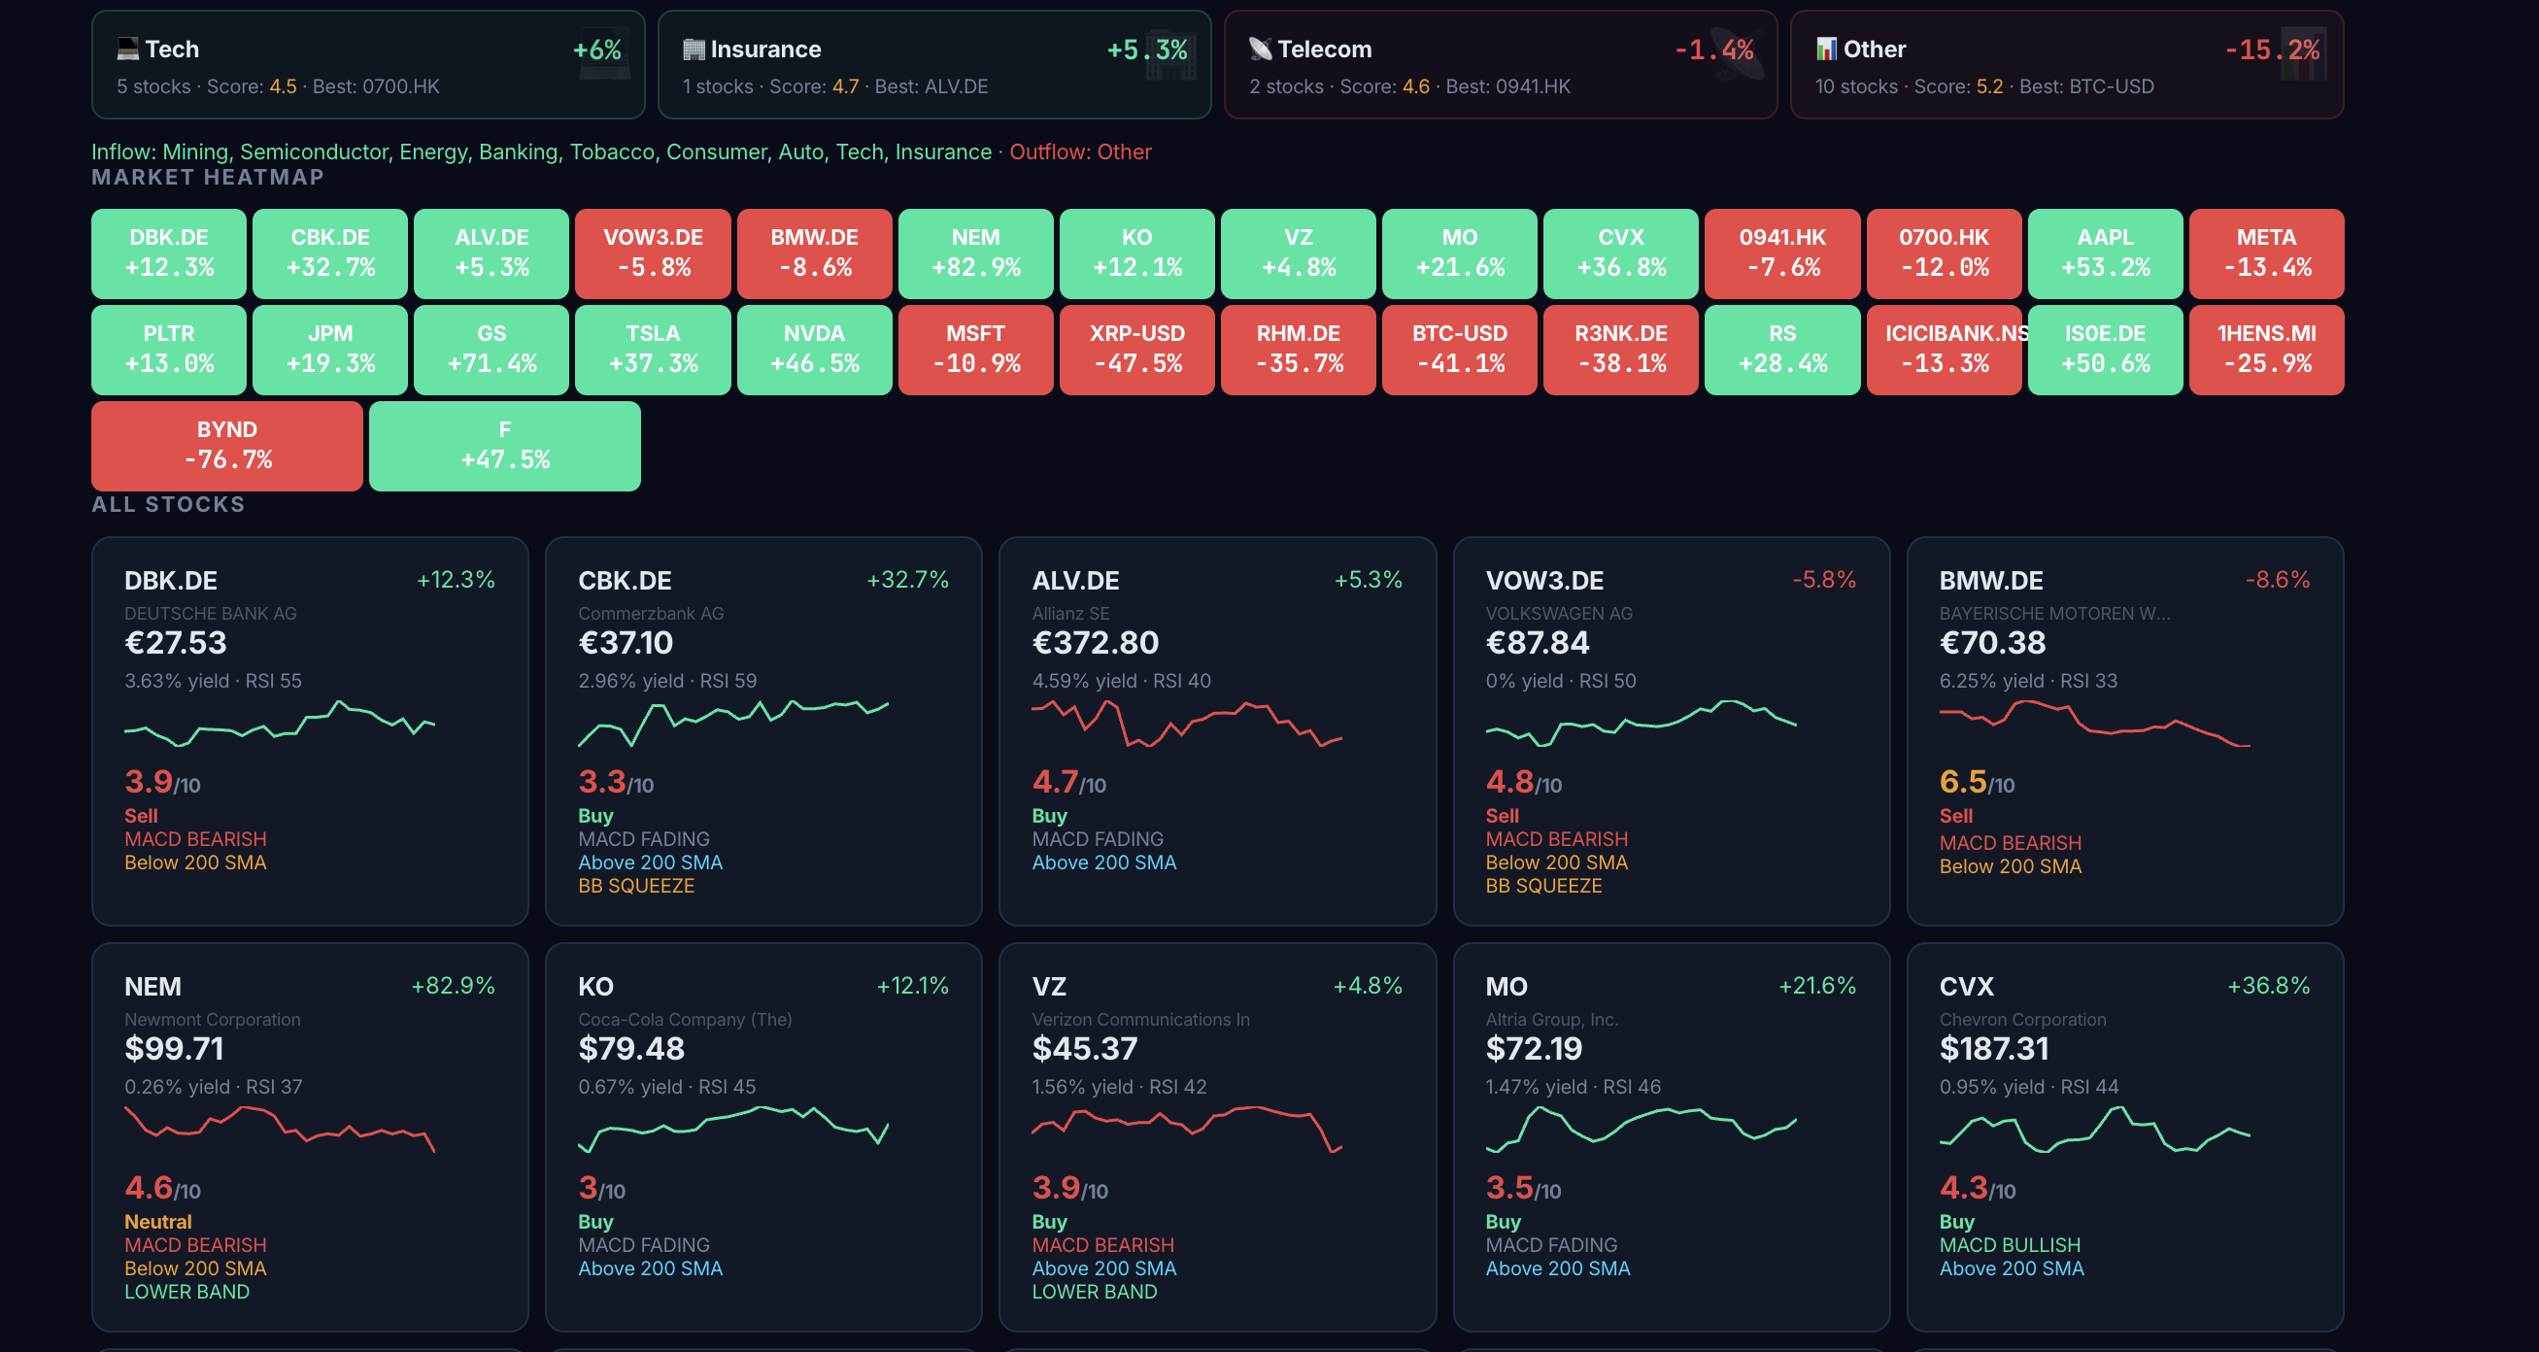Click the NVDA +46.5% heatmap tile
This screenshot has height=1352, width=2539.
(x=814, y=350)
